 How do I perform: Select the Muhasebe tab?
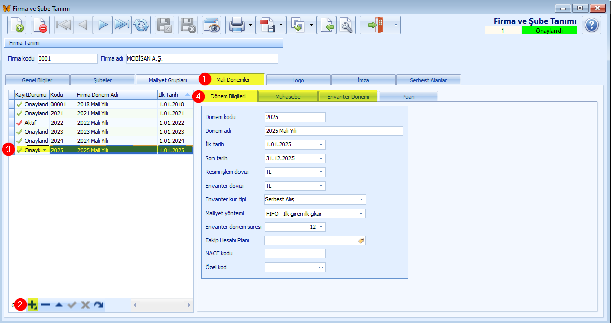click(x=287, y=97)
